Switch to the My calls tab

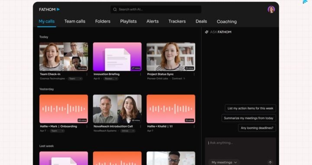(46, 21)
